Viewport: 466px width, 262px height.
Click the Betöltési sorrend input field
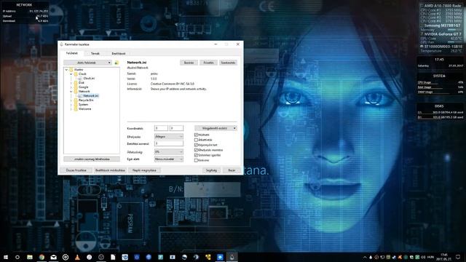[168, 143]
